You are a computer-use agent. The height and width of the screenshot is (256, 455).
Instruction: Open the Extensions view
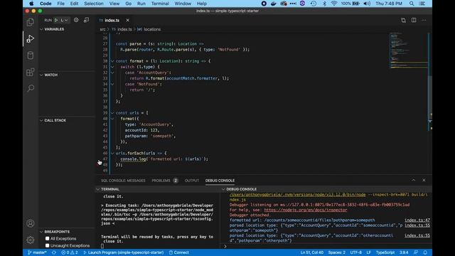30,72
